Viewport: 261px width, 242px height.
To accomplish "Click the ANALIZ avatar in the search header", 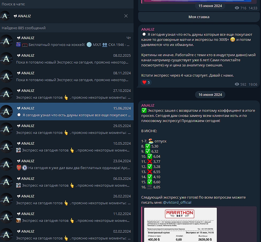I will 5,16.
